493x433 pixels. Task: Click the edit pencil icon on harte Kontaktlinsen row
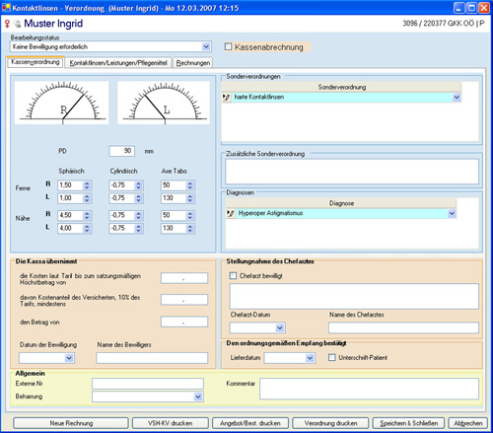(x=226, y=98)
